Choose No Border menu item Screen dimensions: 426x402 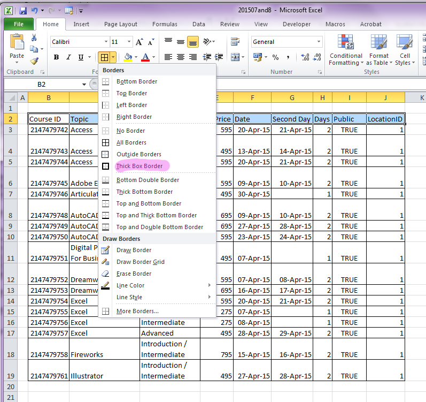pos(157,131)
